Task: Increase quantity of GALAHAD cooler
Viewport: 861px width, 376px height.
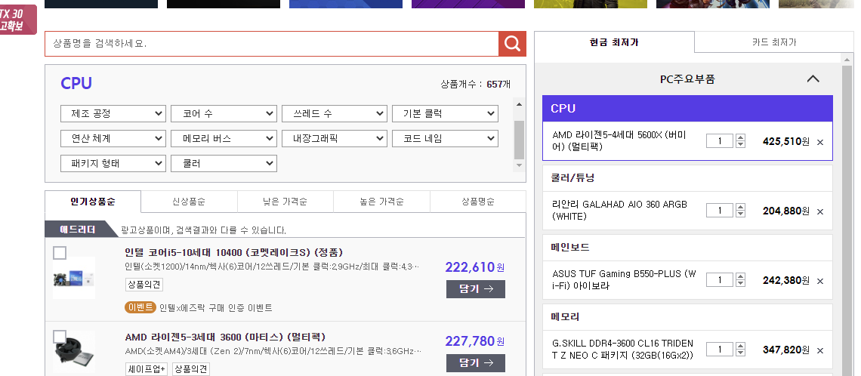Action: click(x=740, y=207)
